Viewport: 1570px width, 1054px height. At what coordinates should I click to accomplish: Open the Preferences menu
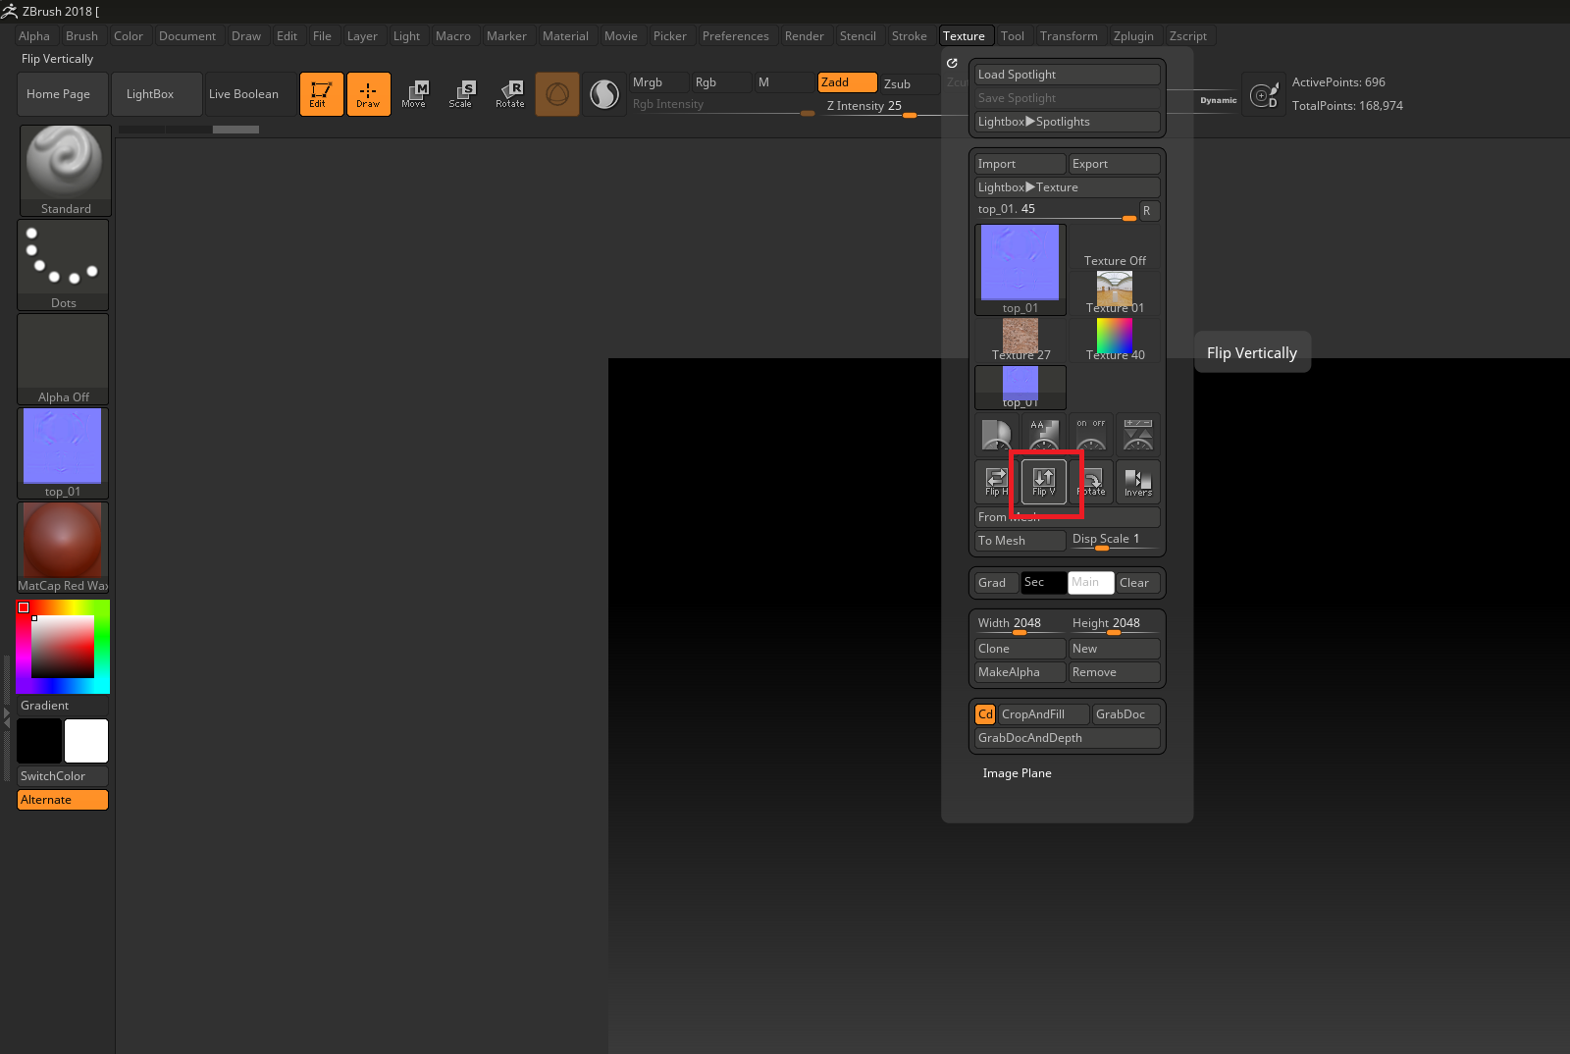(x=736, y=36)
